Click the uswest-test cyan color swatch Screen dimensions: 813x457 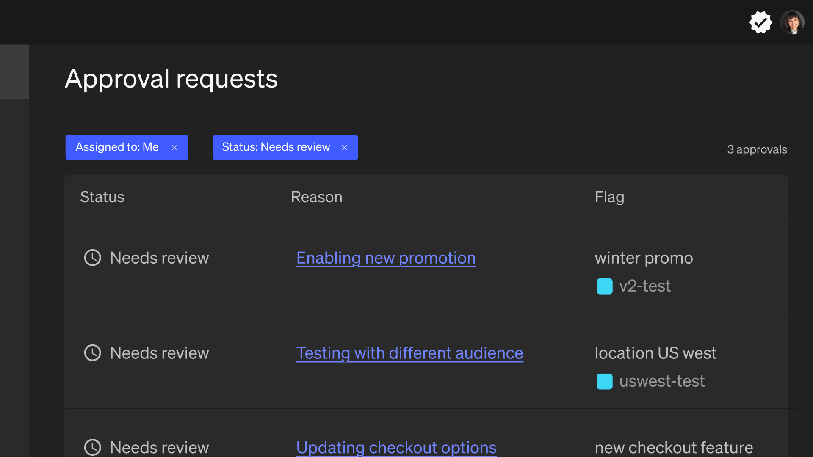tap(604, 382)
